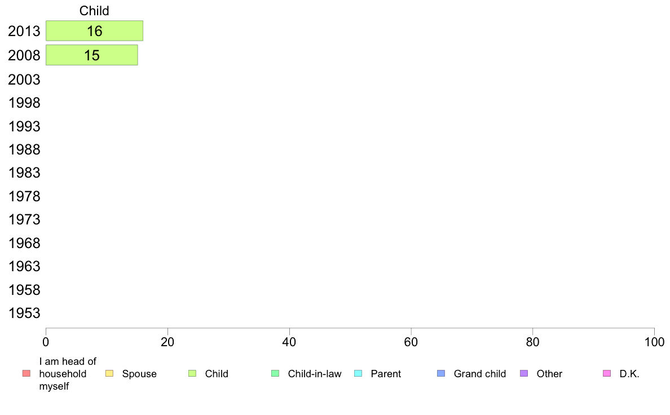Click the yellow Spouse legend swatch

pos(109,373)
